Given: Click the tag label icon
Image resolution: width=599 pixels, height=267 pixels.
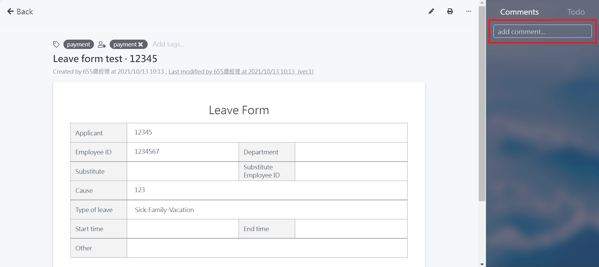Looking at the screenshot, I should click(x=56, y=44).
